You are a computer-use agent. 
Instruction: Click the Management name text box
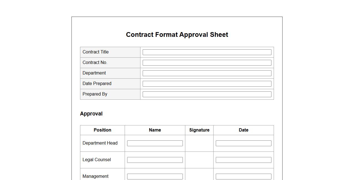coord(155,176)
